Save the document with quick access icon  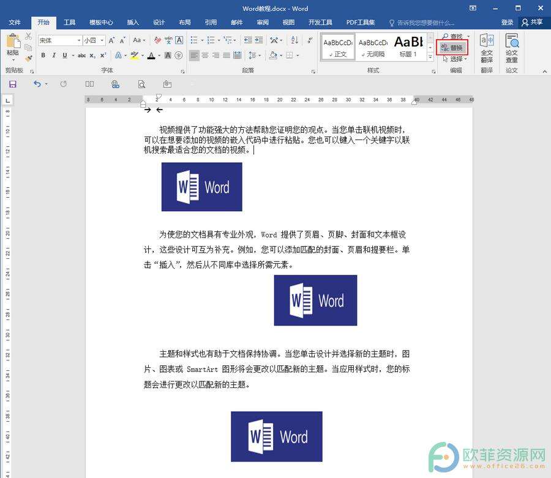[13, 84]
